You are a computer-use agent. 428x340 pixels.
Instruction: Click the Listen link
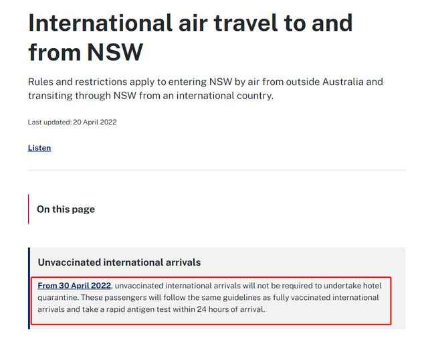point(39,148)
